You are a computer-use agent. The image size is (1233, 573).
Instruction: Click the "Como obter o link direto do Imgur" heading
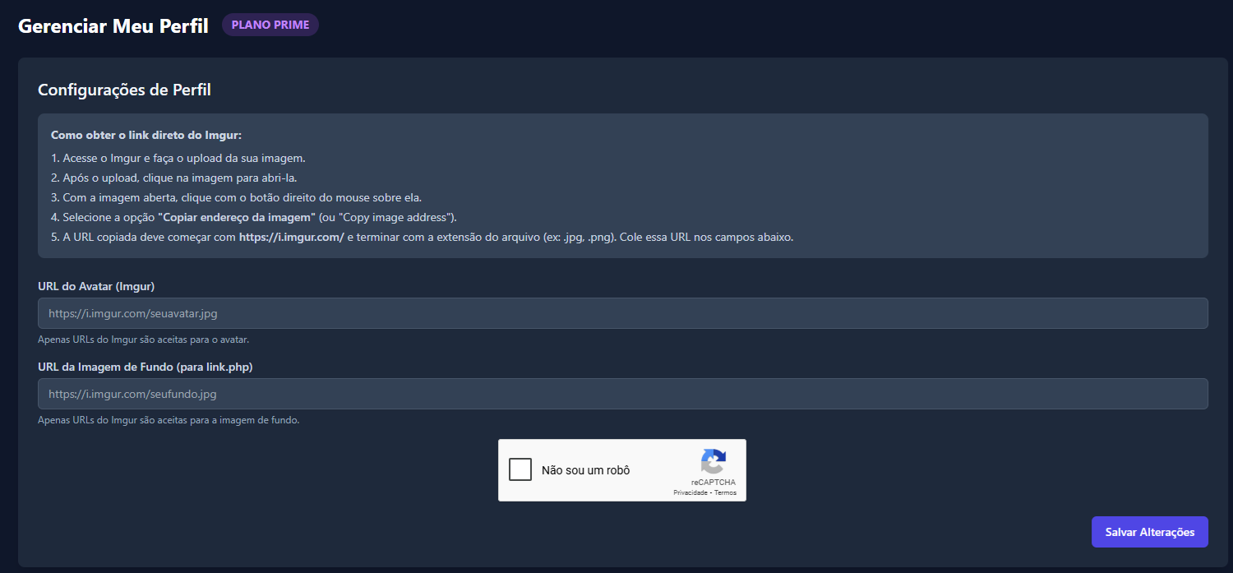tap(146, 135)
